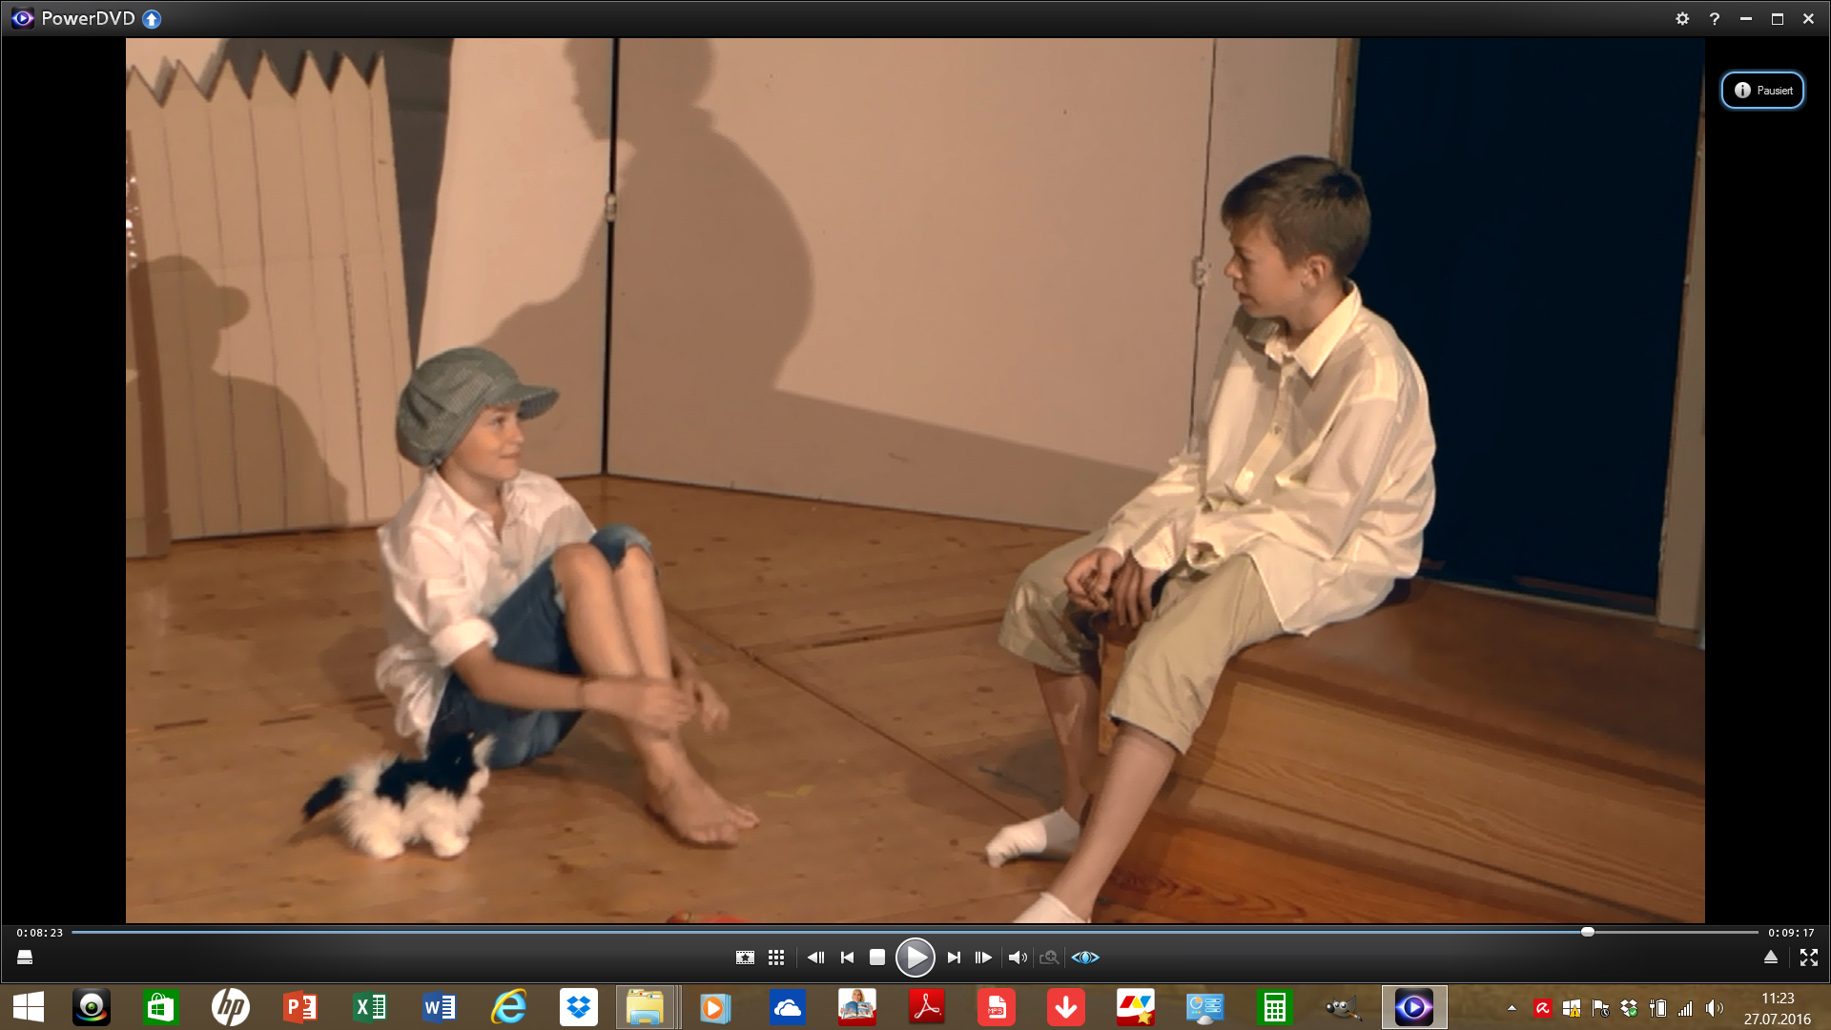Open the media panel icon at bottom left
This screenshot has height=1030, width=1831.
[x=25, y=958]
